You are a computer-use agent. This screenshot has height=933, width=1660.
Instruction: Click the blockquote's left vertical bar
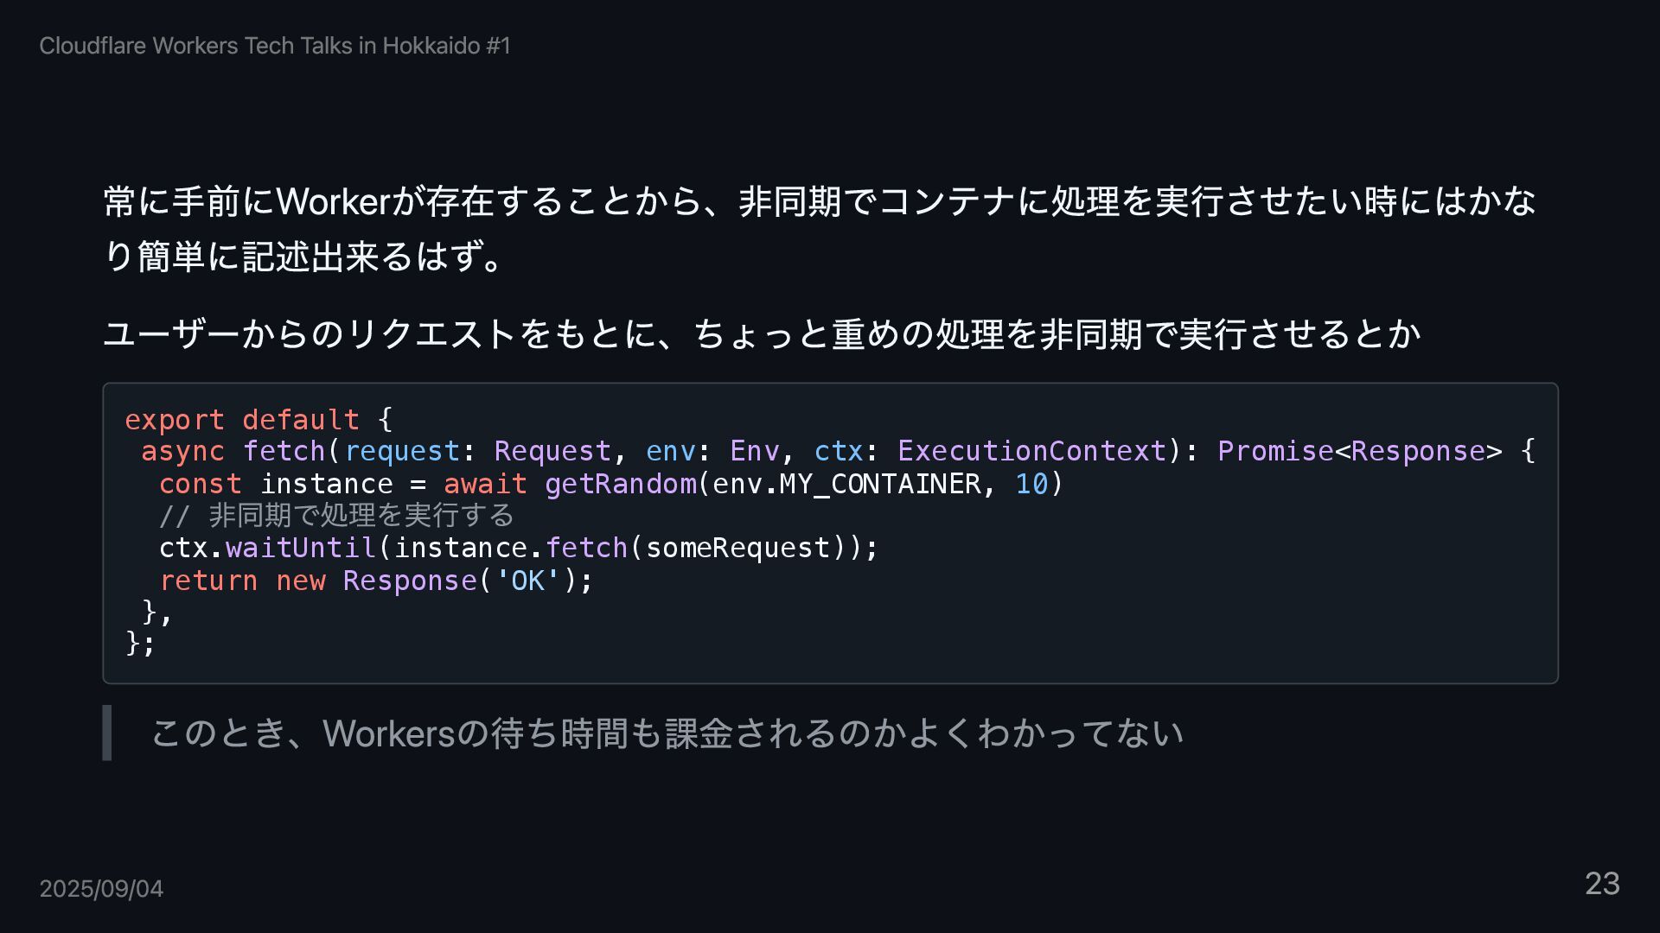[x=107, y=733]
